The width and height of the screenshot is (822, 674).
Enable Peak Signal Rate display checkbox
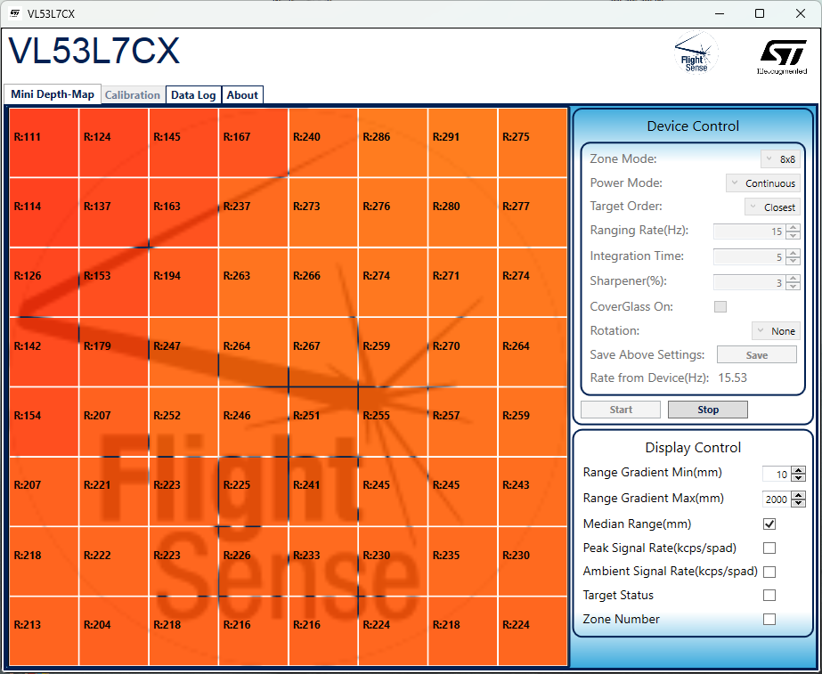(x=769, y=548)
